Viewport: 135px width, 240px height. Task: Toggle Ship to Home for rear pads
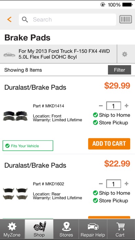coord(112,193)
